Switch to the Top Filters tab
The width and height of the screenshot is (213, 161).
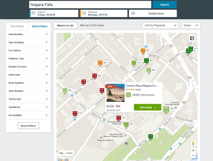coord(17,26)
